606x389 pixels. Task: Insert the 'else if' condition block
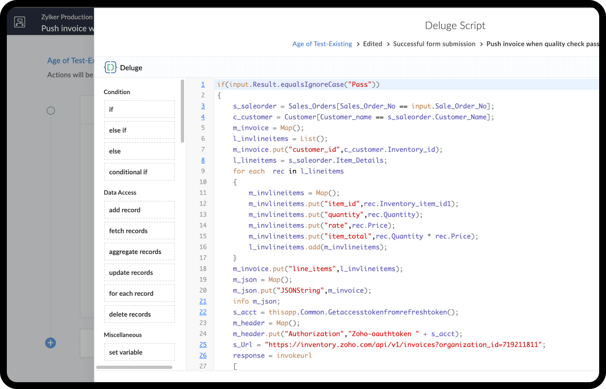point(139,130)
